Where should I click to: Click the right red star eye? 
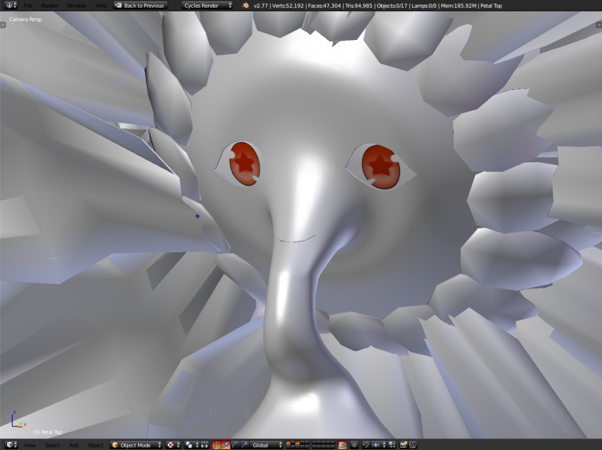pyautogui.click(x=381, y=167)
